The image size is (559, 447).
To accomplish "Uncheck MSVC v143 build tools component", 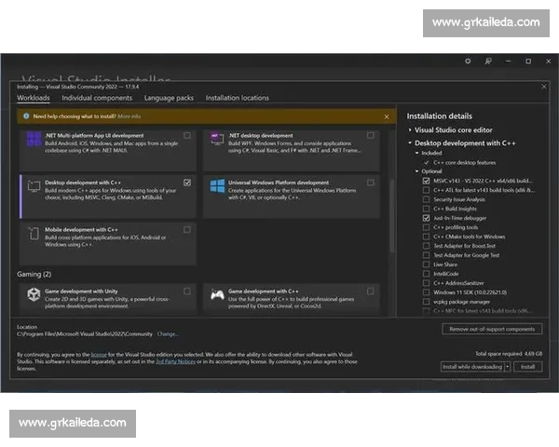I will [x=426, y=181].
